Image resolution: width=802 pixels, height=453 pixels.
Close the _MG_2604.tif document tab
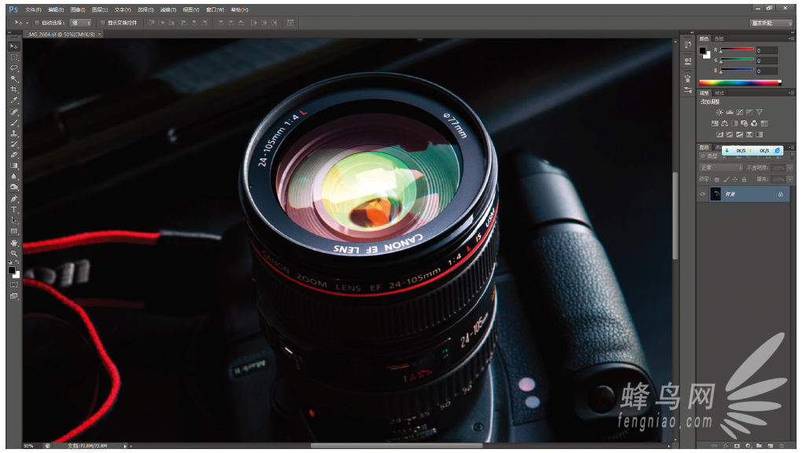point(99,35)
